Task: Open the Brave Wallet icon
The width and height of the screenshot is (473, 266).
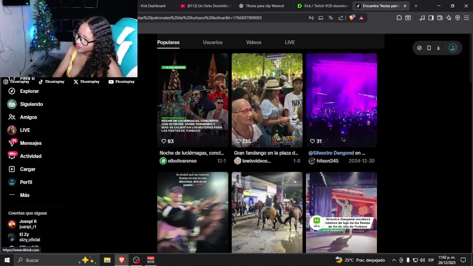Action: pos(440,18)
